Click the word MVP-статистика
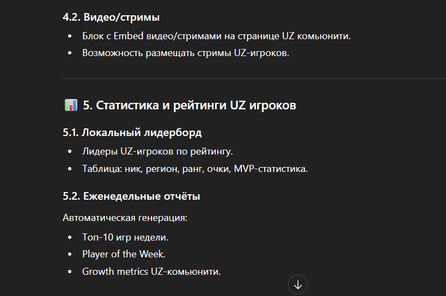446x296 pixels. 271,169
